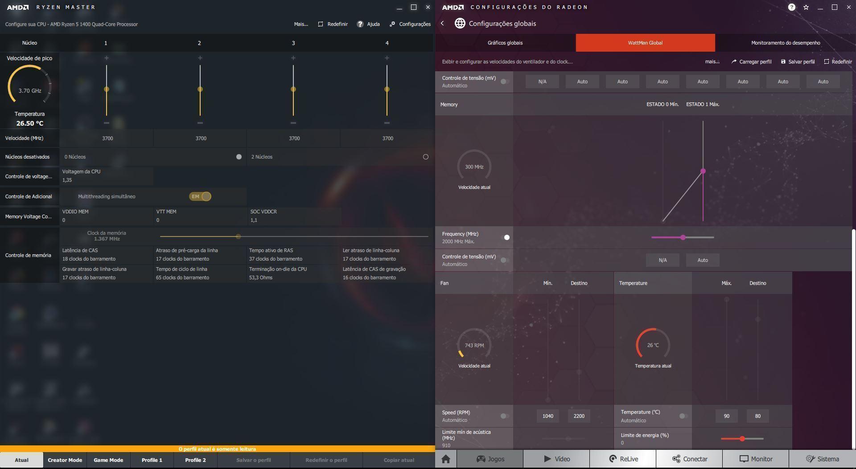Decrease core 2 speed with minus icon

coord(200,122)
